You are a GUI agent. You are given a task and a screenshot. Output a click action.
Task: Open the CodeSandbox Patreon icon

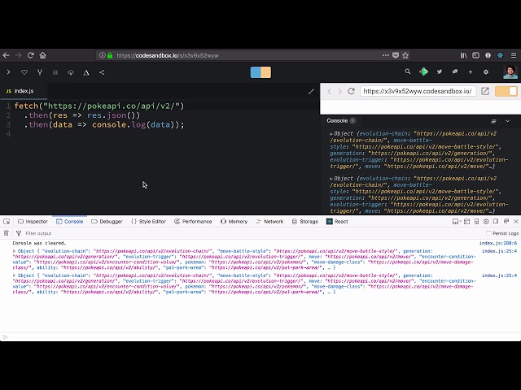423,71
